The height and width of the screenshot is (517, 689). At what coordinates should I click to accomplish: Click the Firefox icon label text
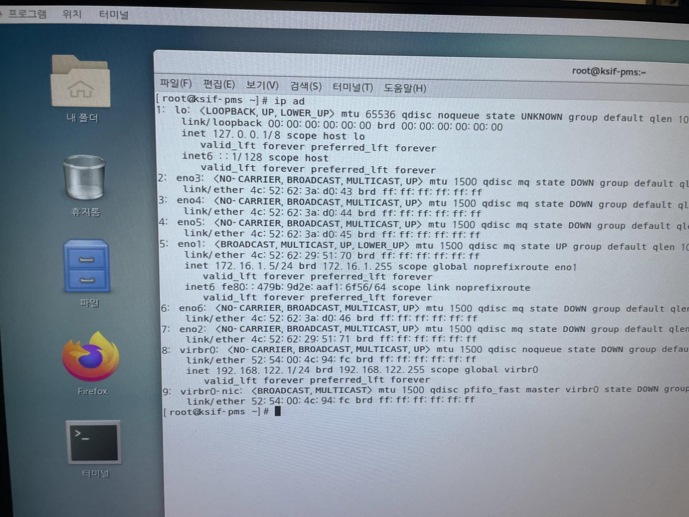pos(93,391)
